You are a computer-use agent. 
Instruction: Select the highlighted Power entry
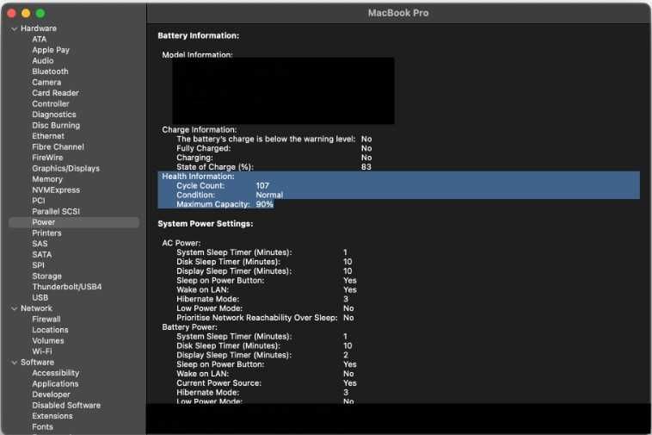(74, 222)
